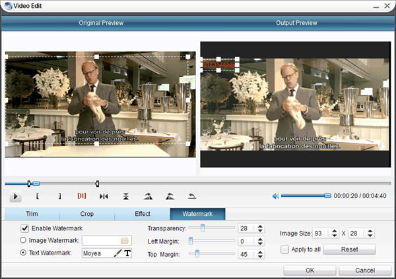
Task: Flip video horizontally with mirror icon
Action: pyautogui.click(x=104, y=196)
